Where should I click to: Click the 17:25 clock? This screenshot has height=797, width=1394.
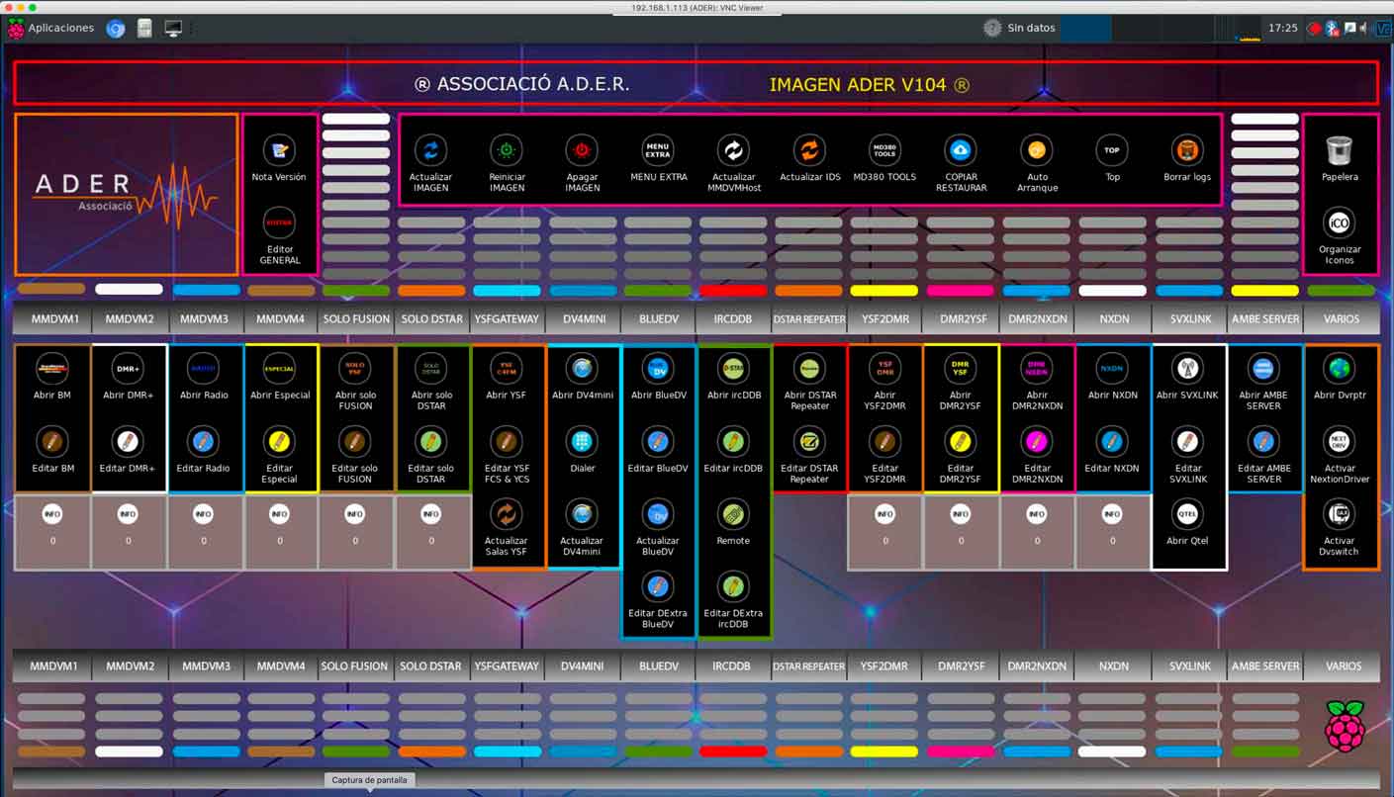[1282, 29]
